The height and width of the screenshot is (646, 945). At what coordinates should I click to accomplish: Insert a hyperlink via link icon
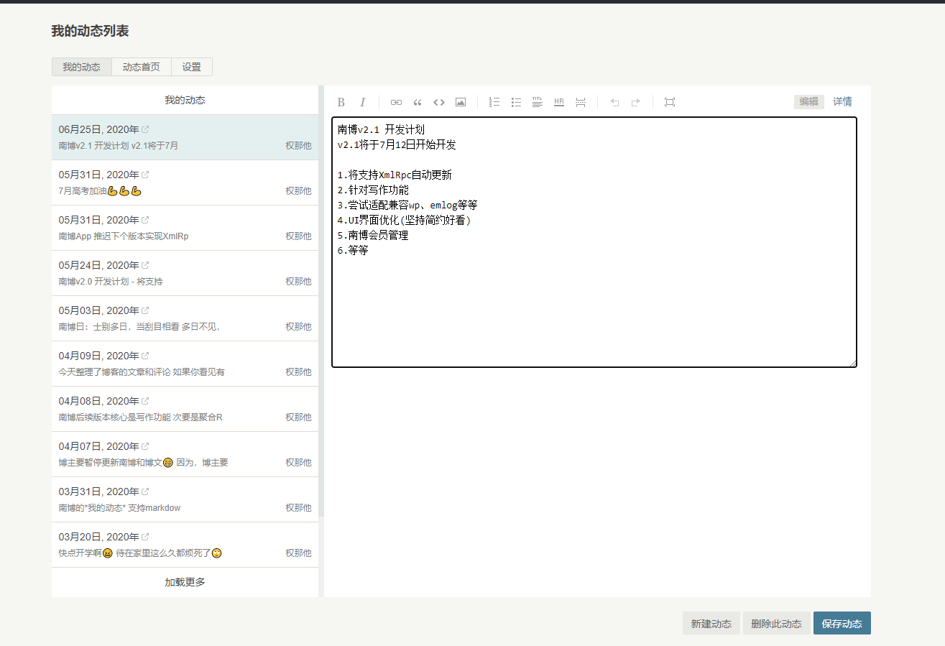[x=396, y=102]
